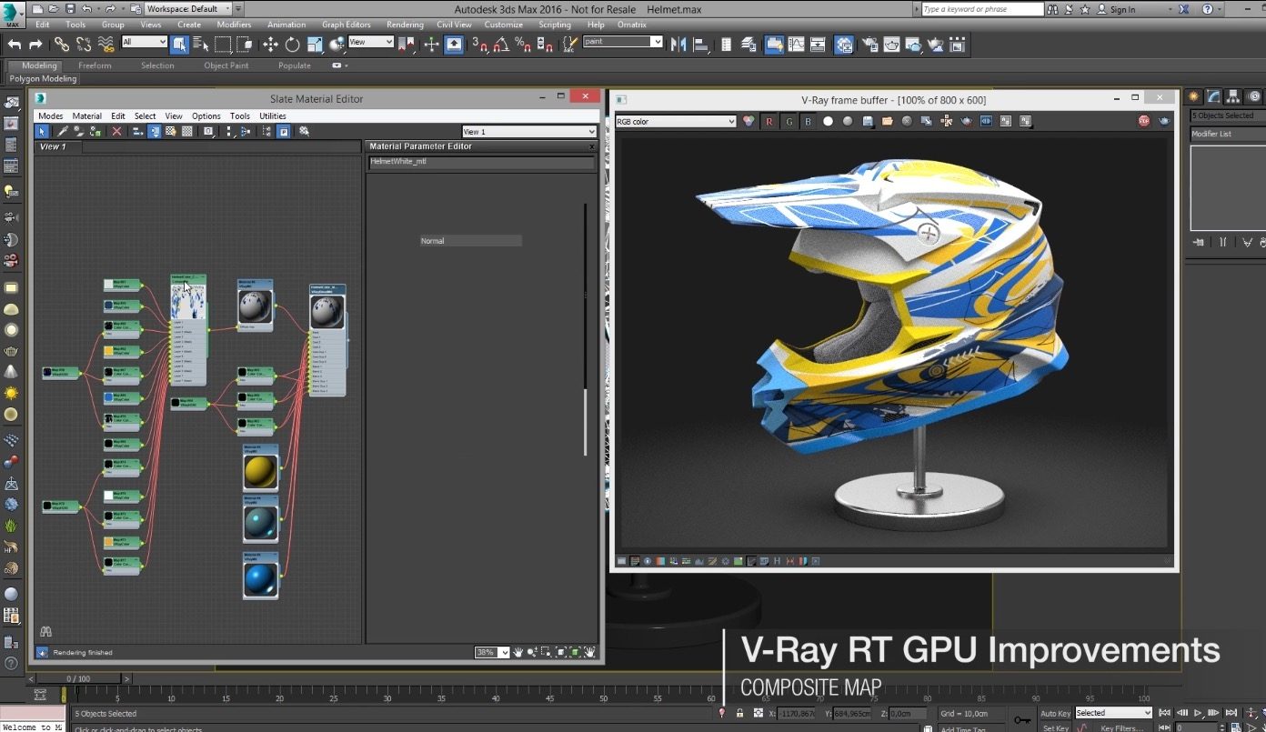Click the Pan hand tool in Slate navigation

518,652
